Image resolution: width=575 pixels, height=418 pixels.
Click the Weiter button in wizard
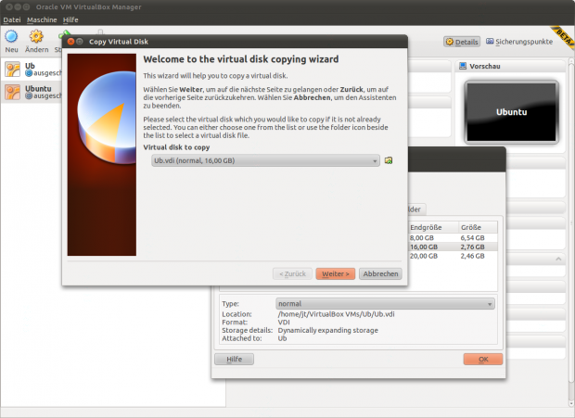(335, 273)
